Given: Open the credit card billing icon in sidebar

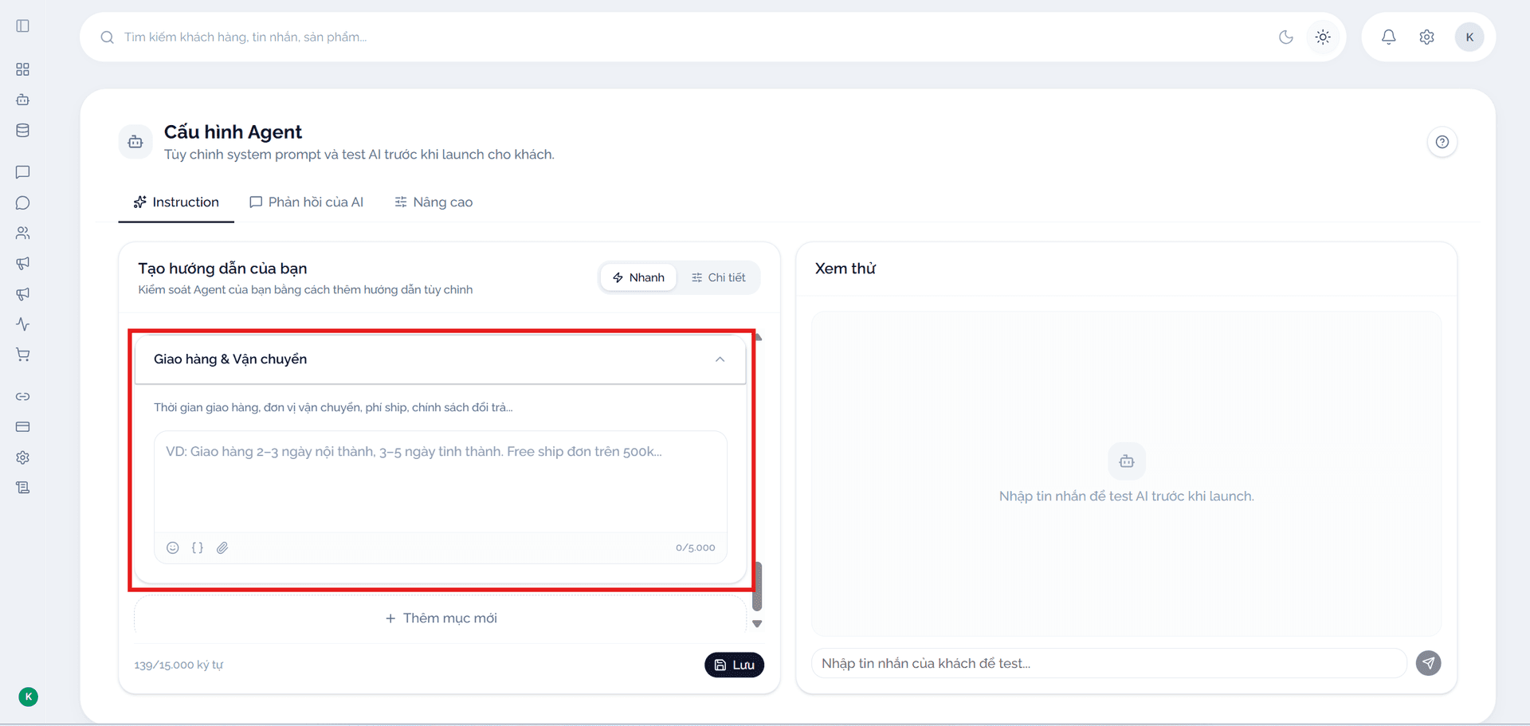Looking at the screenshot, I should tap(23, 426).
